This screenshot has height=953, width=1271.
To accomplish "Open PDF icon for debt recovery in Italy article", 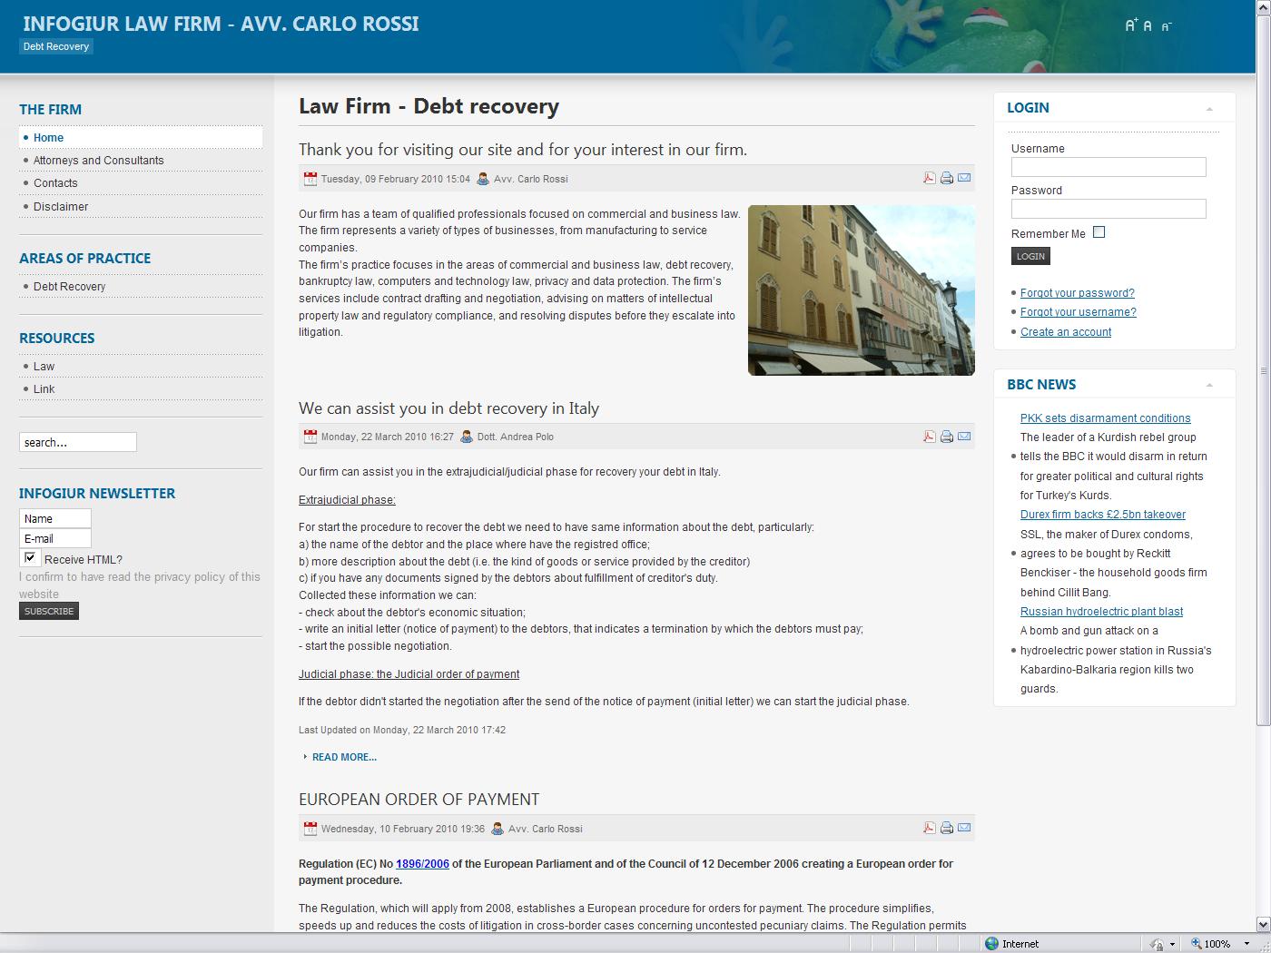I will pyautogui.click(x=929, y=437).
